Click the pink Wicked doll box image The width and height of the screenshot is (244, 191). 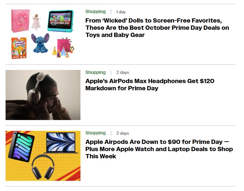point(20,21)
